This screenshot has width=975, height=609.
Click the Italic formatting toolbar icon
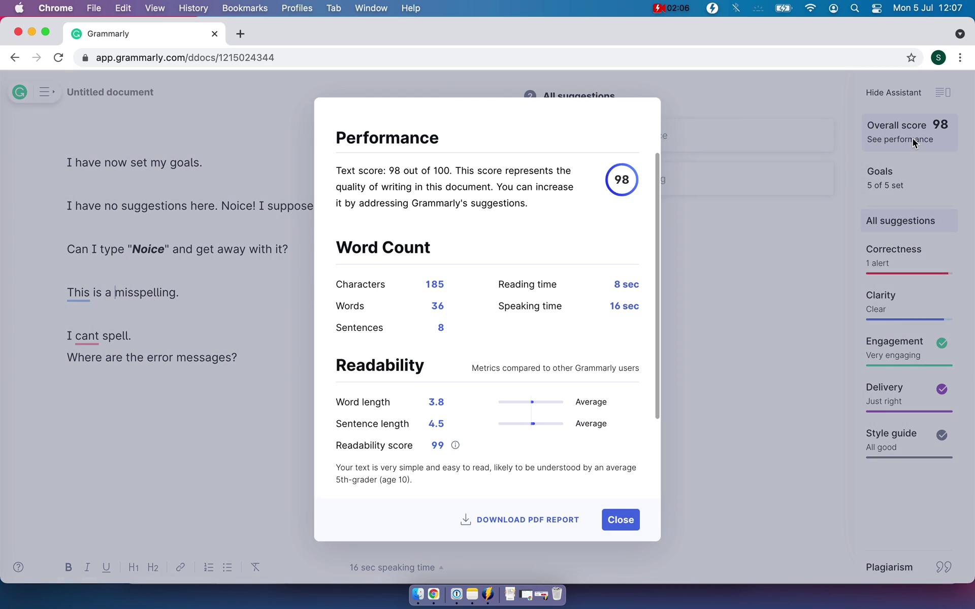pos(87,567)
